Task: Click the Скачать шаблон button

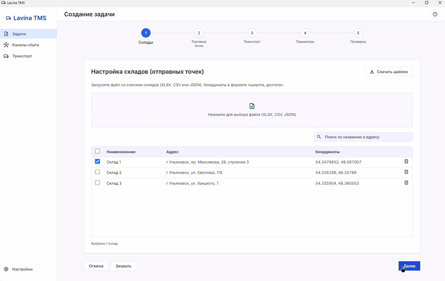Action: pyautogui.click(x=389, y=71)
